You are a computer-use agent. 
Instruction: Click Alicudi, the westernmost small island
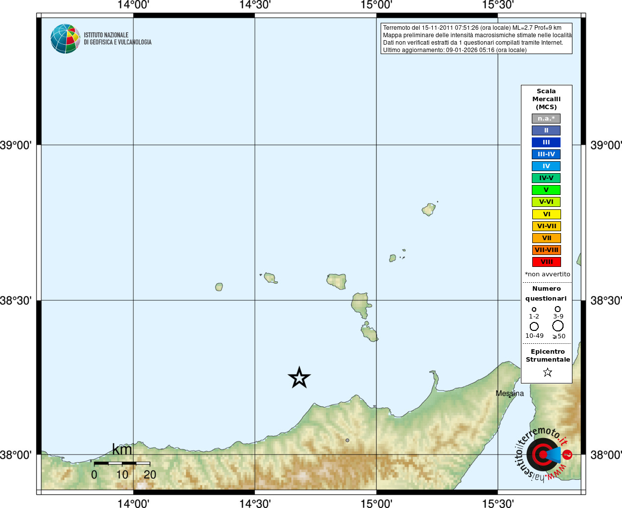point(219,287)
